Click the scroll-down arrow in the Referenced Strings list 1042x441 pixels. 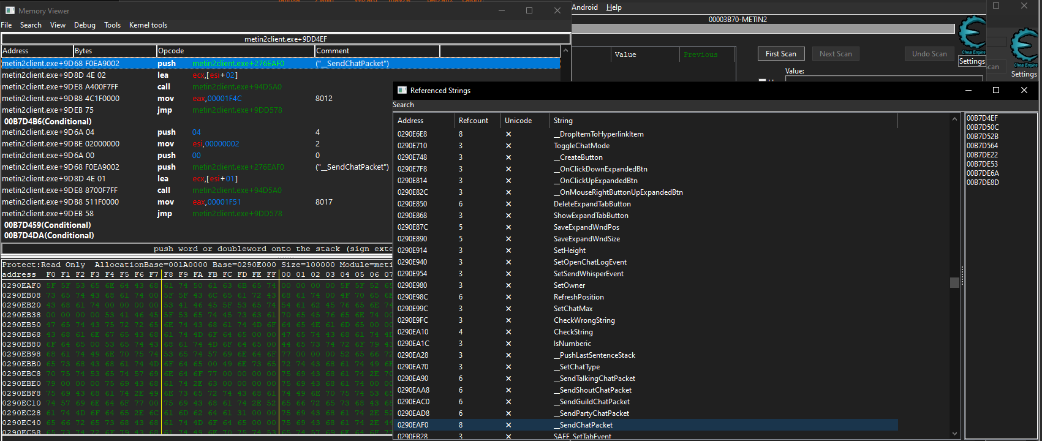(954, 434)
